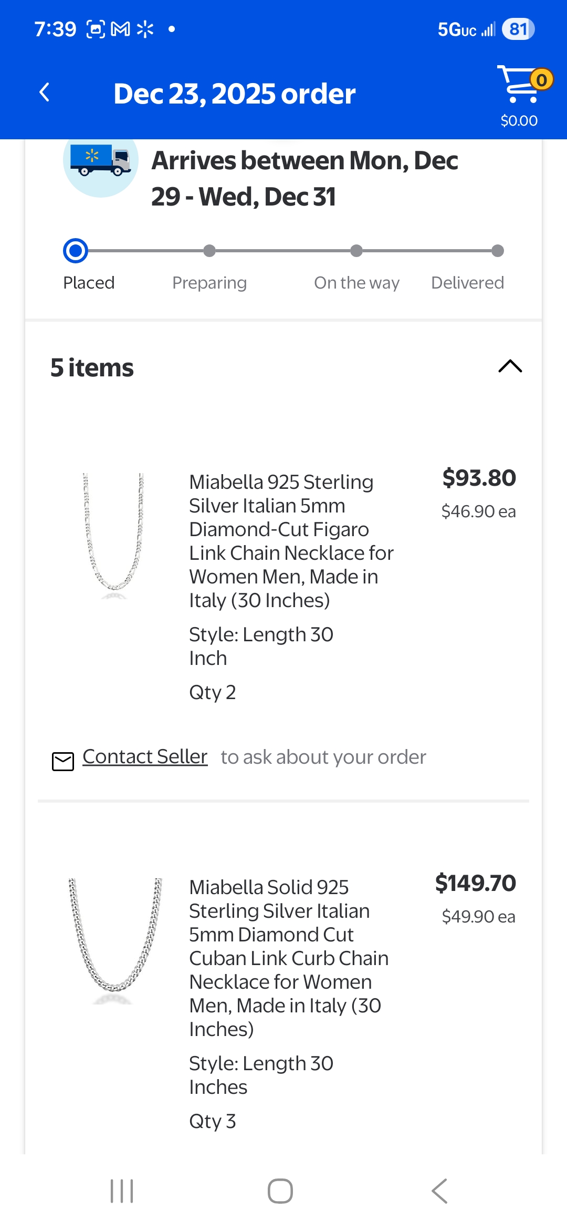
Task: Tap the Gmail notification icon in the status bar
Action: pos(121,29)
